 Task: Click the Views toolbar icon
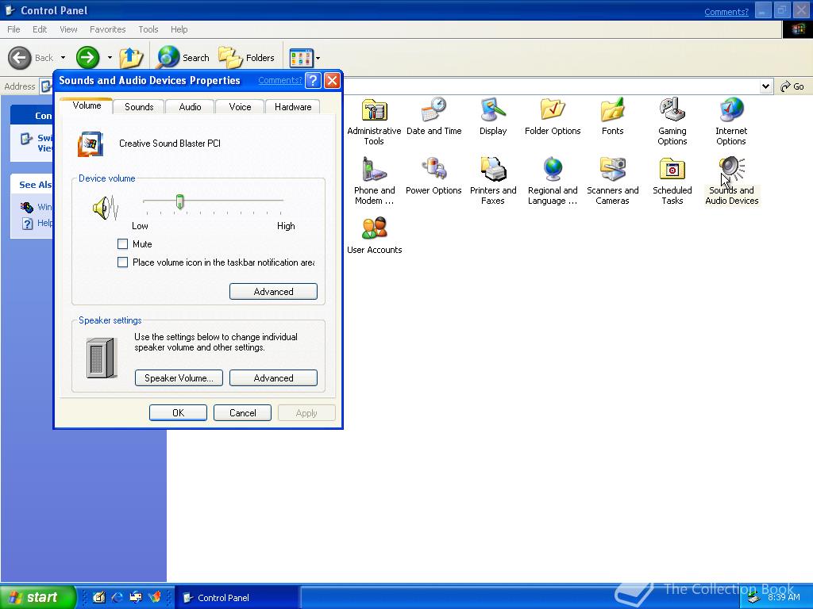[301, 58]
